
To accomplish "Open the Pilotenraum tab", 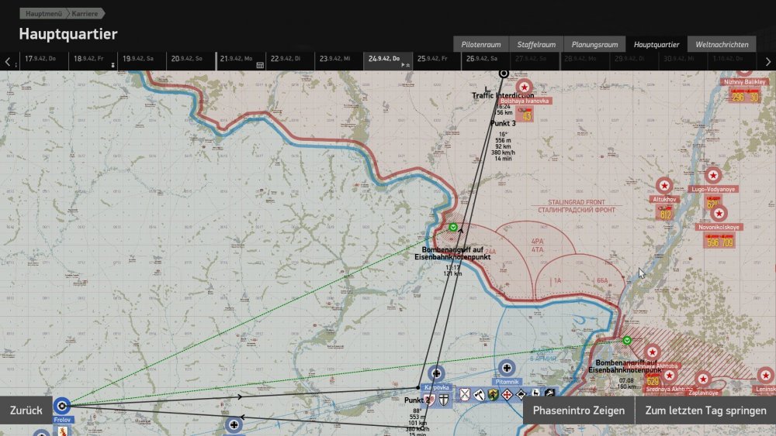I will [481, 44].
